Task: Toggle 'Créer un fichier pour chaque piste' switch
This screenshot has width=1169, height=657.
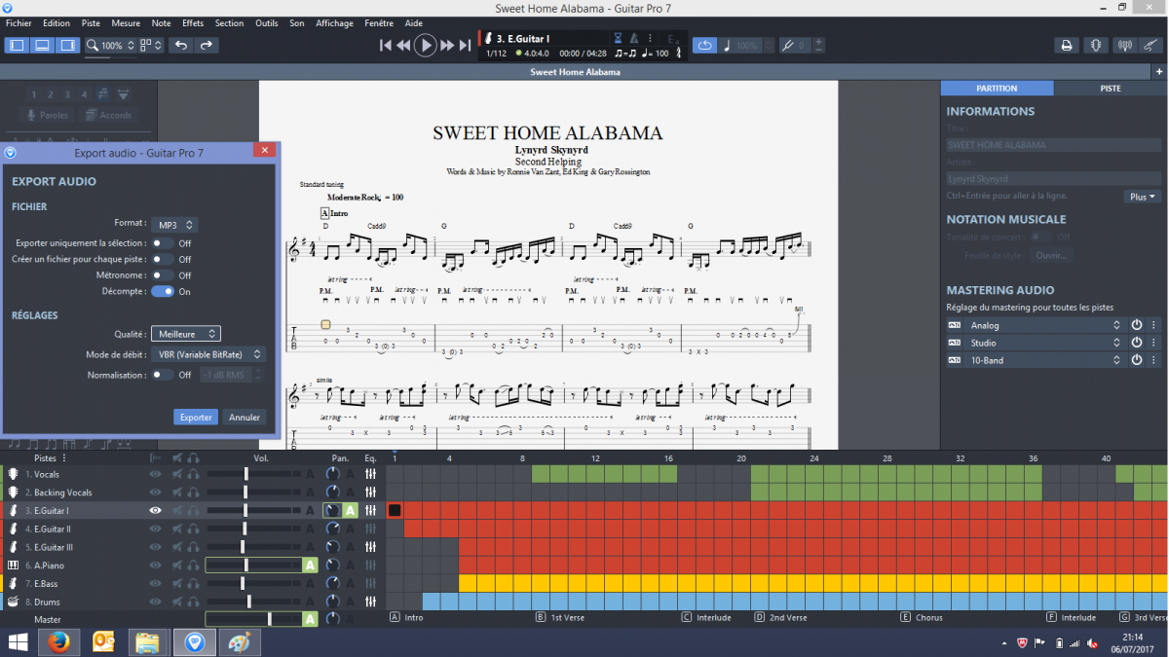Action: (162, 259)
